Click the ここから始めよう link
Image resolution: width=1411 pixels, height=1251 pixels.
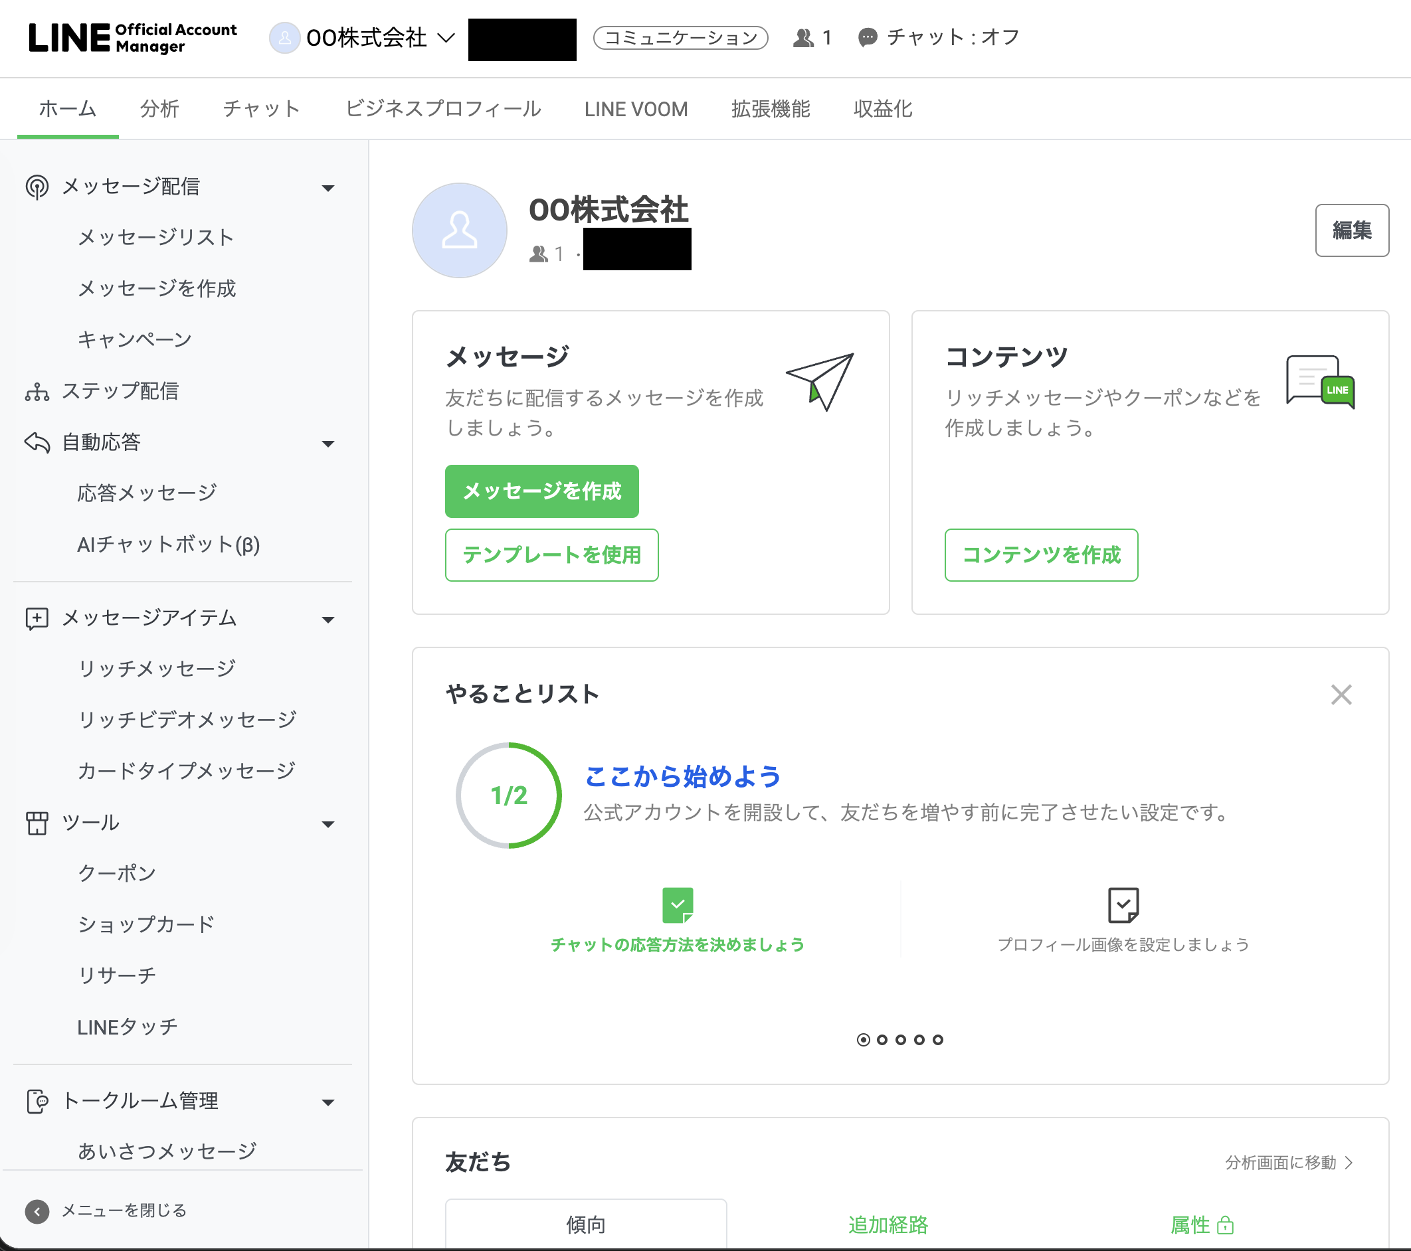682,777
